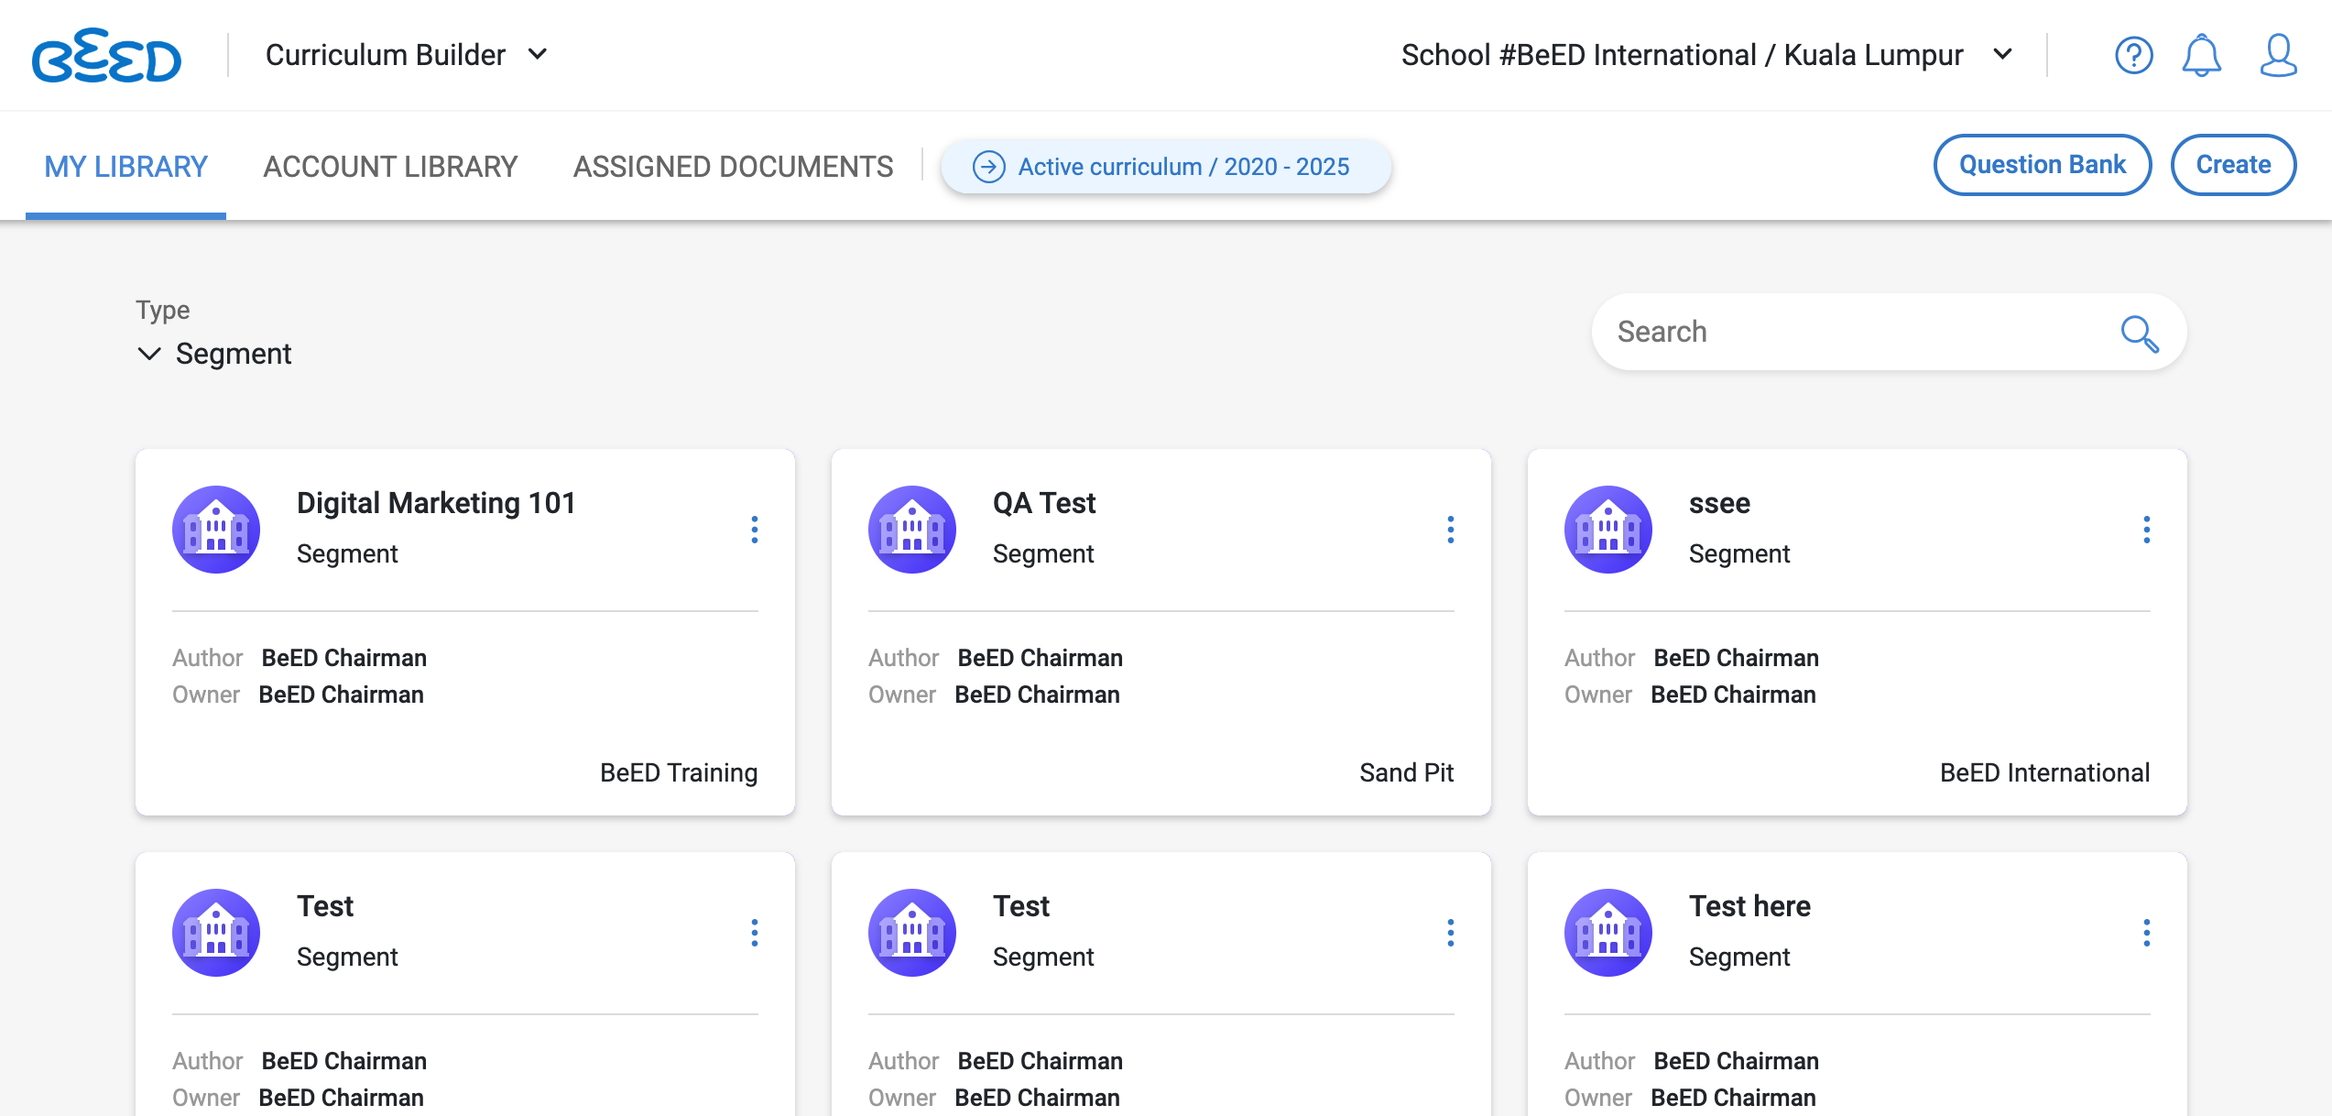
Task: Open the notifications bell
Action: [x=2201, y=55]
